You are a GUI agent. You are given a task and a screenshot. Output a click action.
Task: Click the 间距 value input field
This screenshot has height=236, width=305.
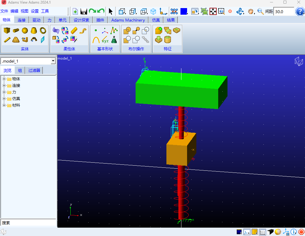[x=284, y=12]
